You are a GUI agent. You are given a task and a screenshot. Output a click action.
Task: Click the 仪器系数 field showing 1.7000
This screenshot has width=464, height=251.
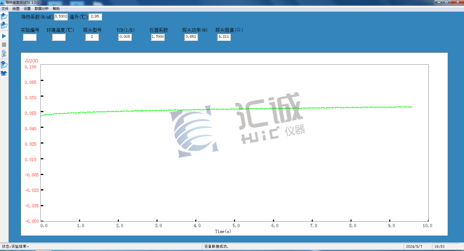[x=158, y=37]
